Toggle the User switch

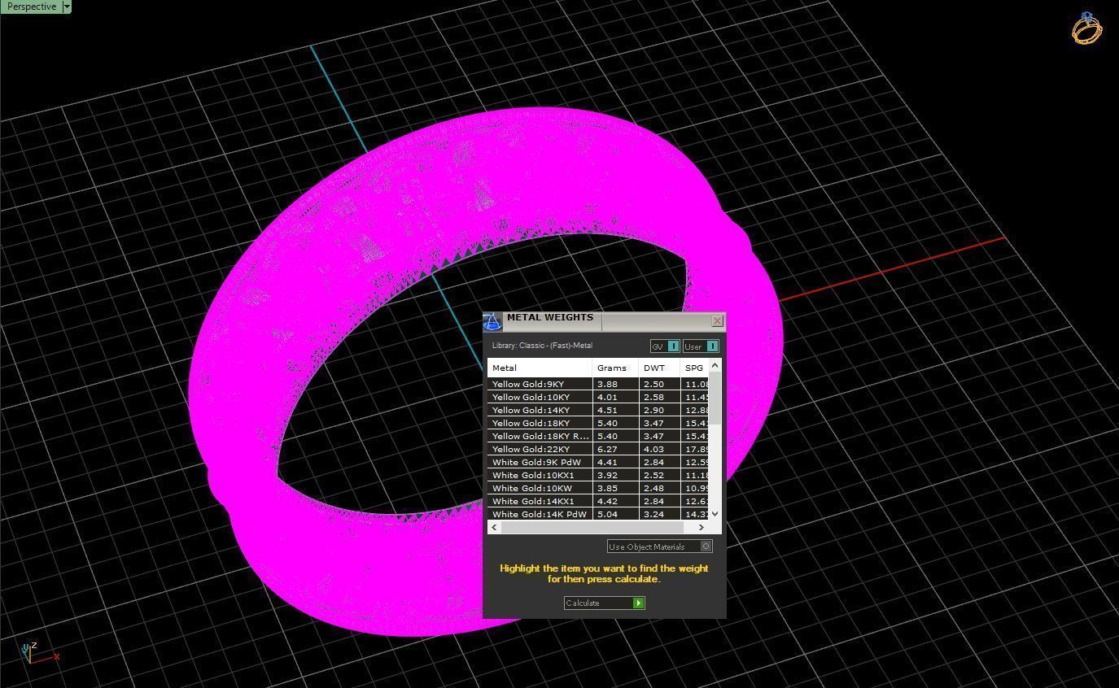[701, 346]
